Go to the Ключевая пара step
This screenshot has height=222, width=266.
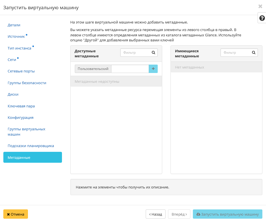point(21,106)
